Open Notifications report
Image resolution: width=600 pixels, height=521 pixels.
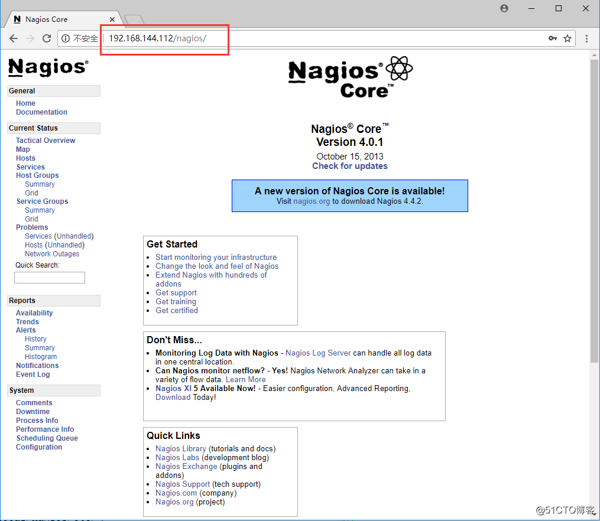pos(37,366)
